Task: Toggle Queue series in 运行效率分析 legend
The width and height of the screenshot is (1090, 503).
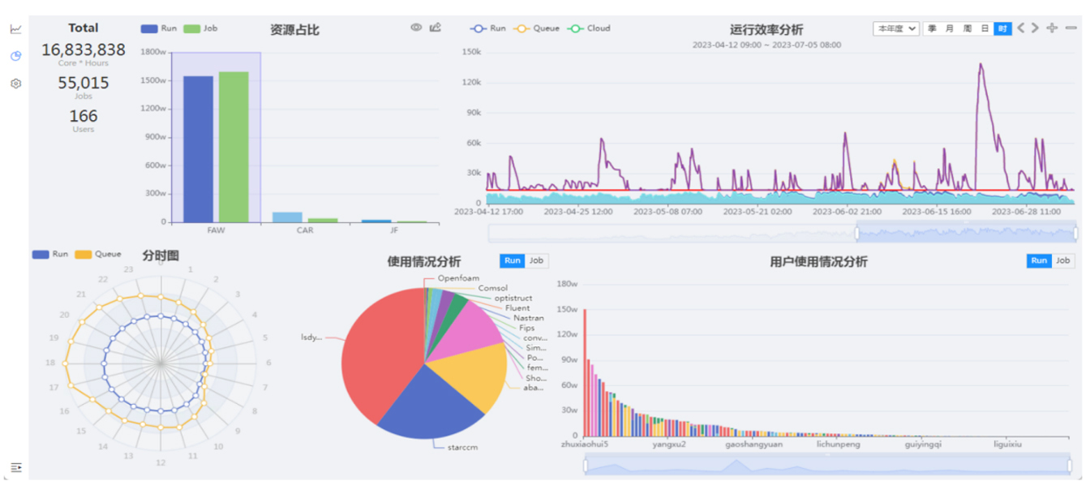Action: click(x=536, y=28)
